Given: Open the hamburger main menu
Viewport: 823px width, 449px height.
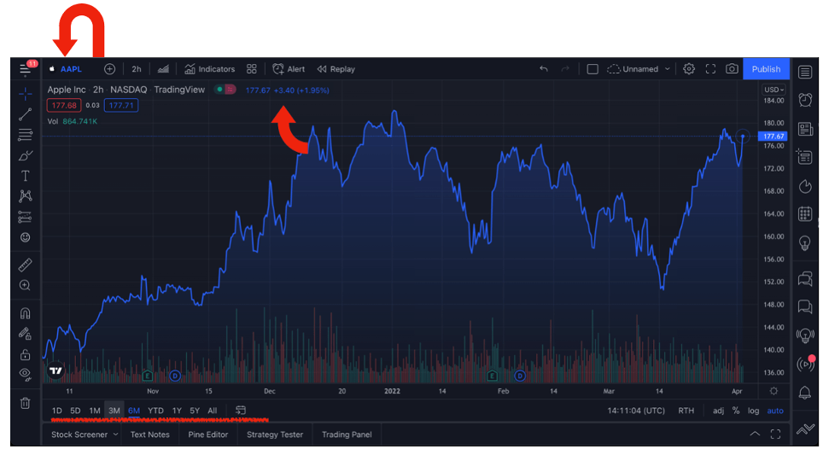Looking at the screenshot, I should click(25, 68).
